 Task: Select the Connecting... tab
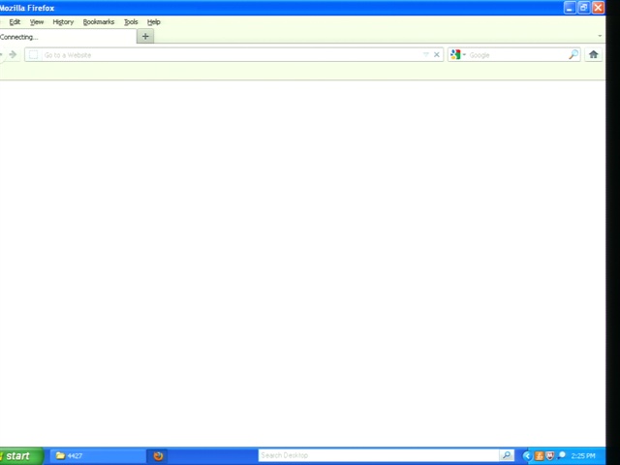click(x=67, y=37)
